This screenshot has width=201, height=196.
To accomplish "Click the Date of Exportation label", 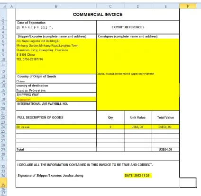I will tap(31, 23).
